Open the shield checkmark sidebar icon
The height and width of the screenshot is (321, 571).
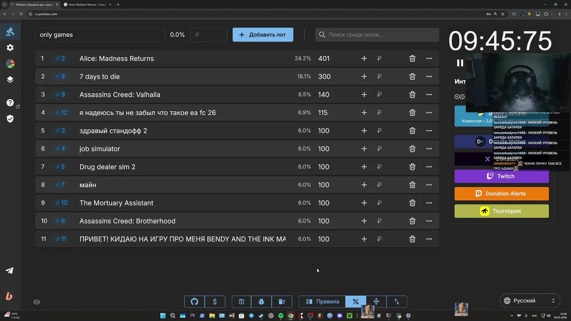[x=10, y=119]
